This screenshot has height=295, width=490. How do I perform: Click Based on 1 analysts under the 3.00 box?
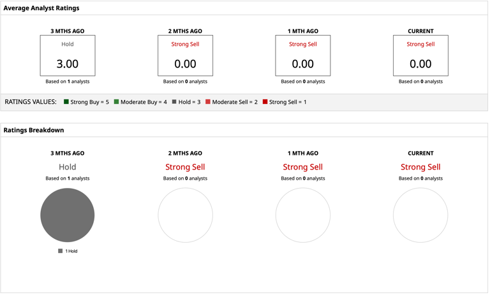[68, 82]
